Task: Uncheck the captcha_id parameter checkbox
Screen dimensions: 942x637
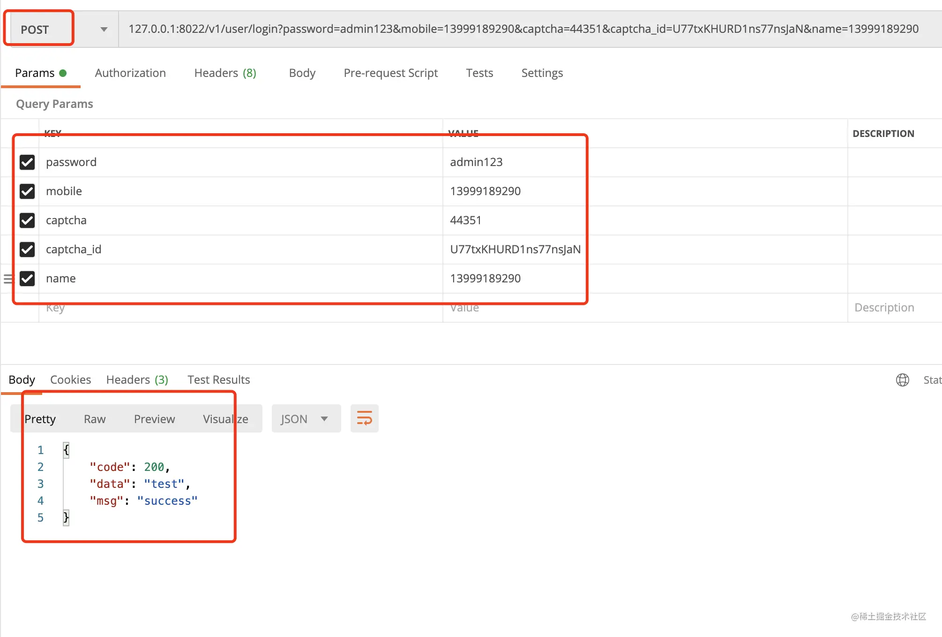Action: click(x=27, y=250)
